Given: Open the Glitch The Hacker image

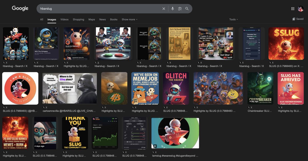Looking at the screenshot, I should pyautogui.click(x=176, y=88).
